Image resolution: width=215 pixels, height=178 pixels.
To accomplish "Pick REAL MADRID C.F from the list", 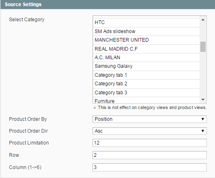I will (x=146, y=49).
